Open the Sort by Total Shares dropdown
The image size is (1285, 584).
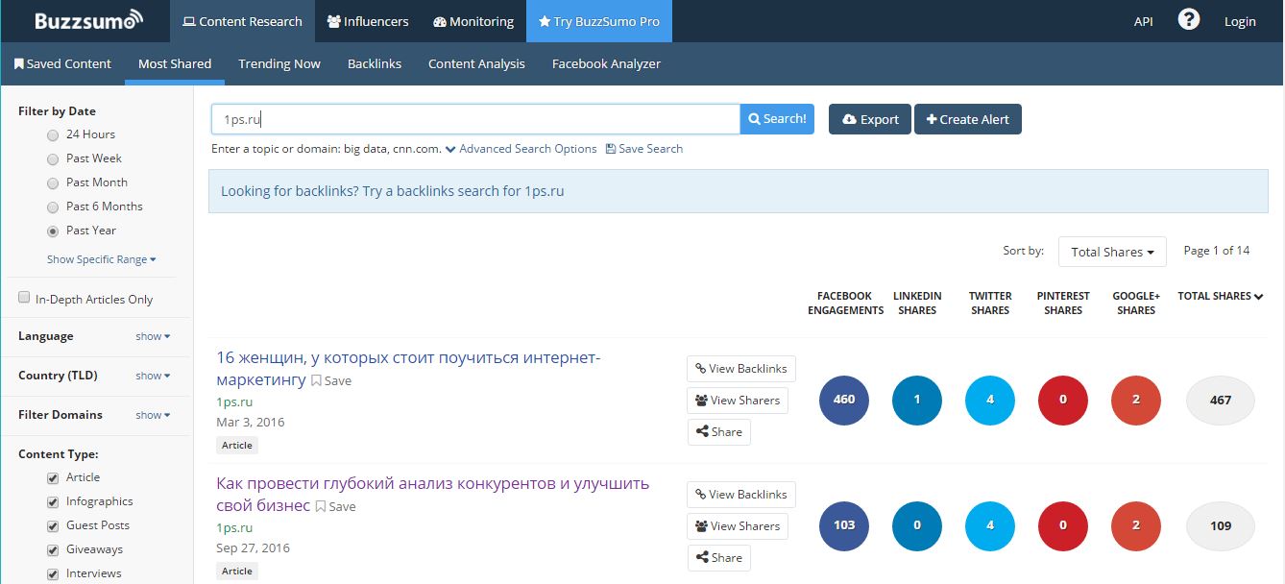pos(1111,252)
